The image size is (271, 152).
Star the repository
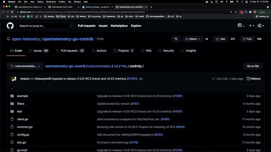(220, 39)
